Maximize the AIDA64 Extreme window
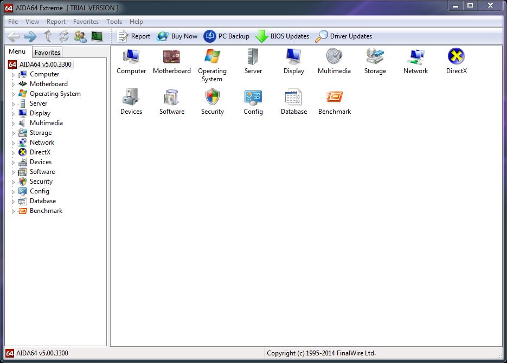 [470, 5]
